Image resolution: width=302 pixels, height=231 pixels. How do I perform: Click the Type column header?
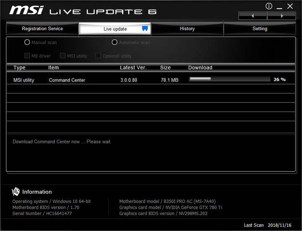19,67
